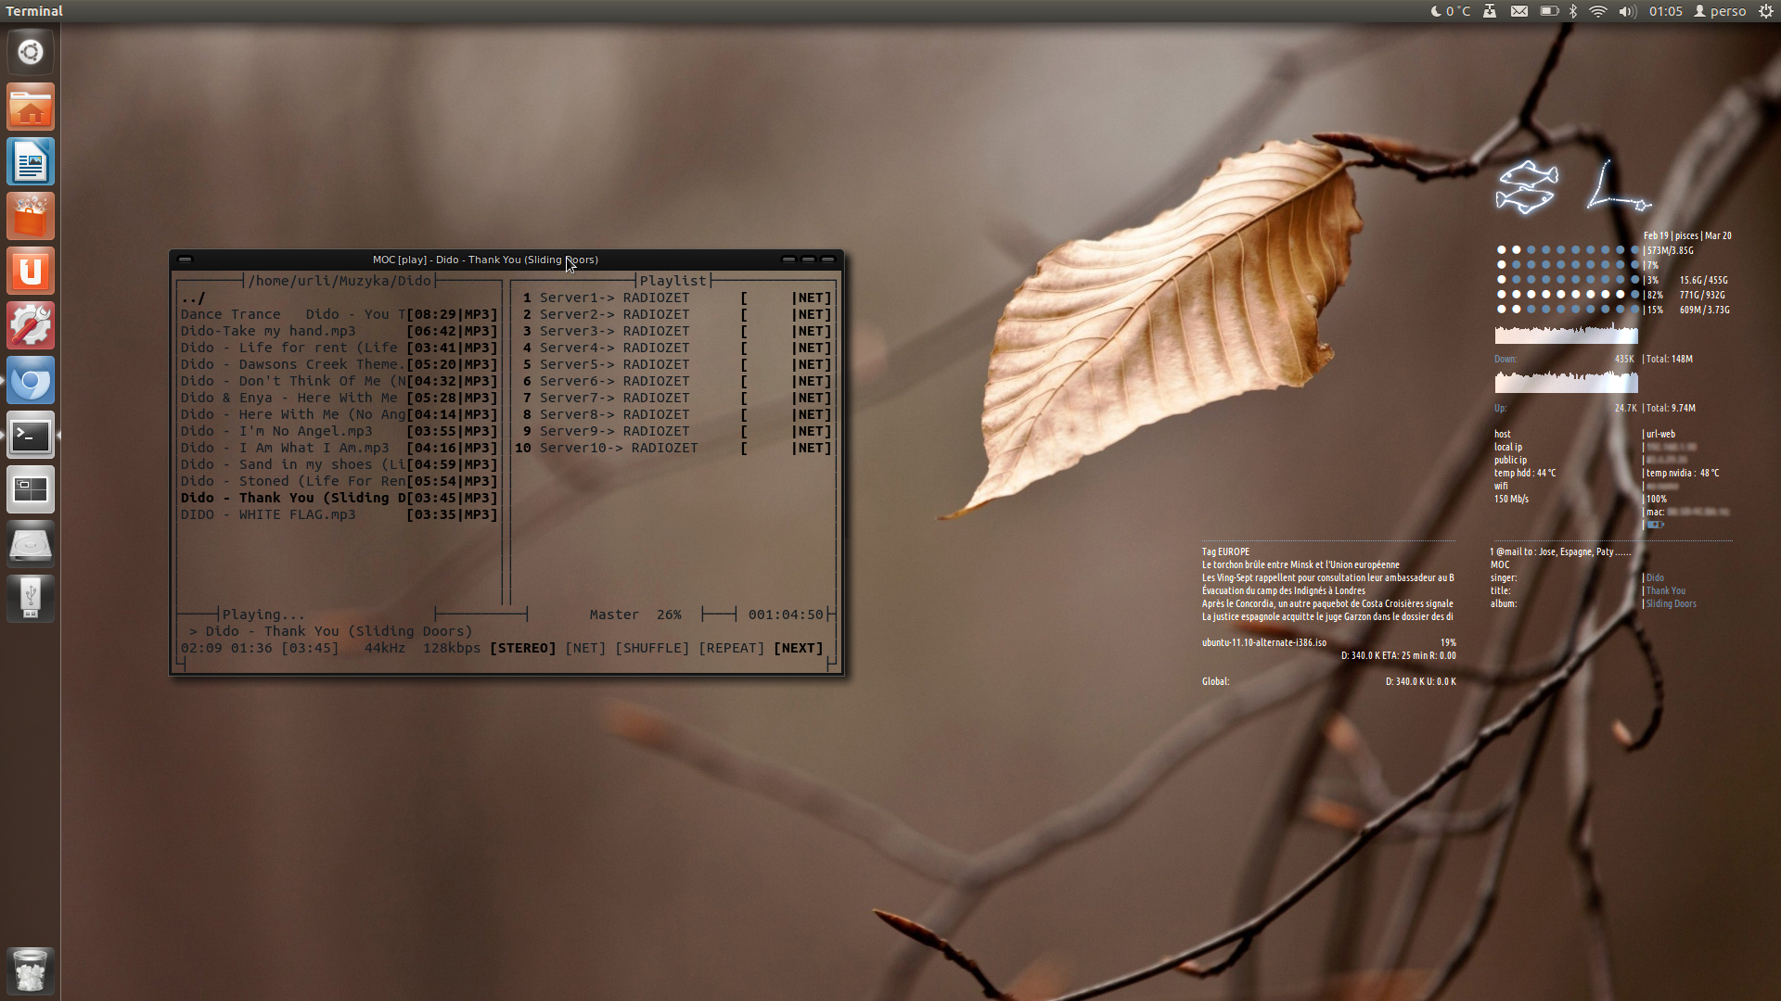The image size is (1781, 1001).
Task: Open the download indicator in top panel
Action: coord(1489,11)
